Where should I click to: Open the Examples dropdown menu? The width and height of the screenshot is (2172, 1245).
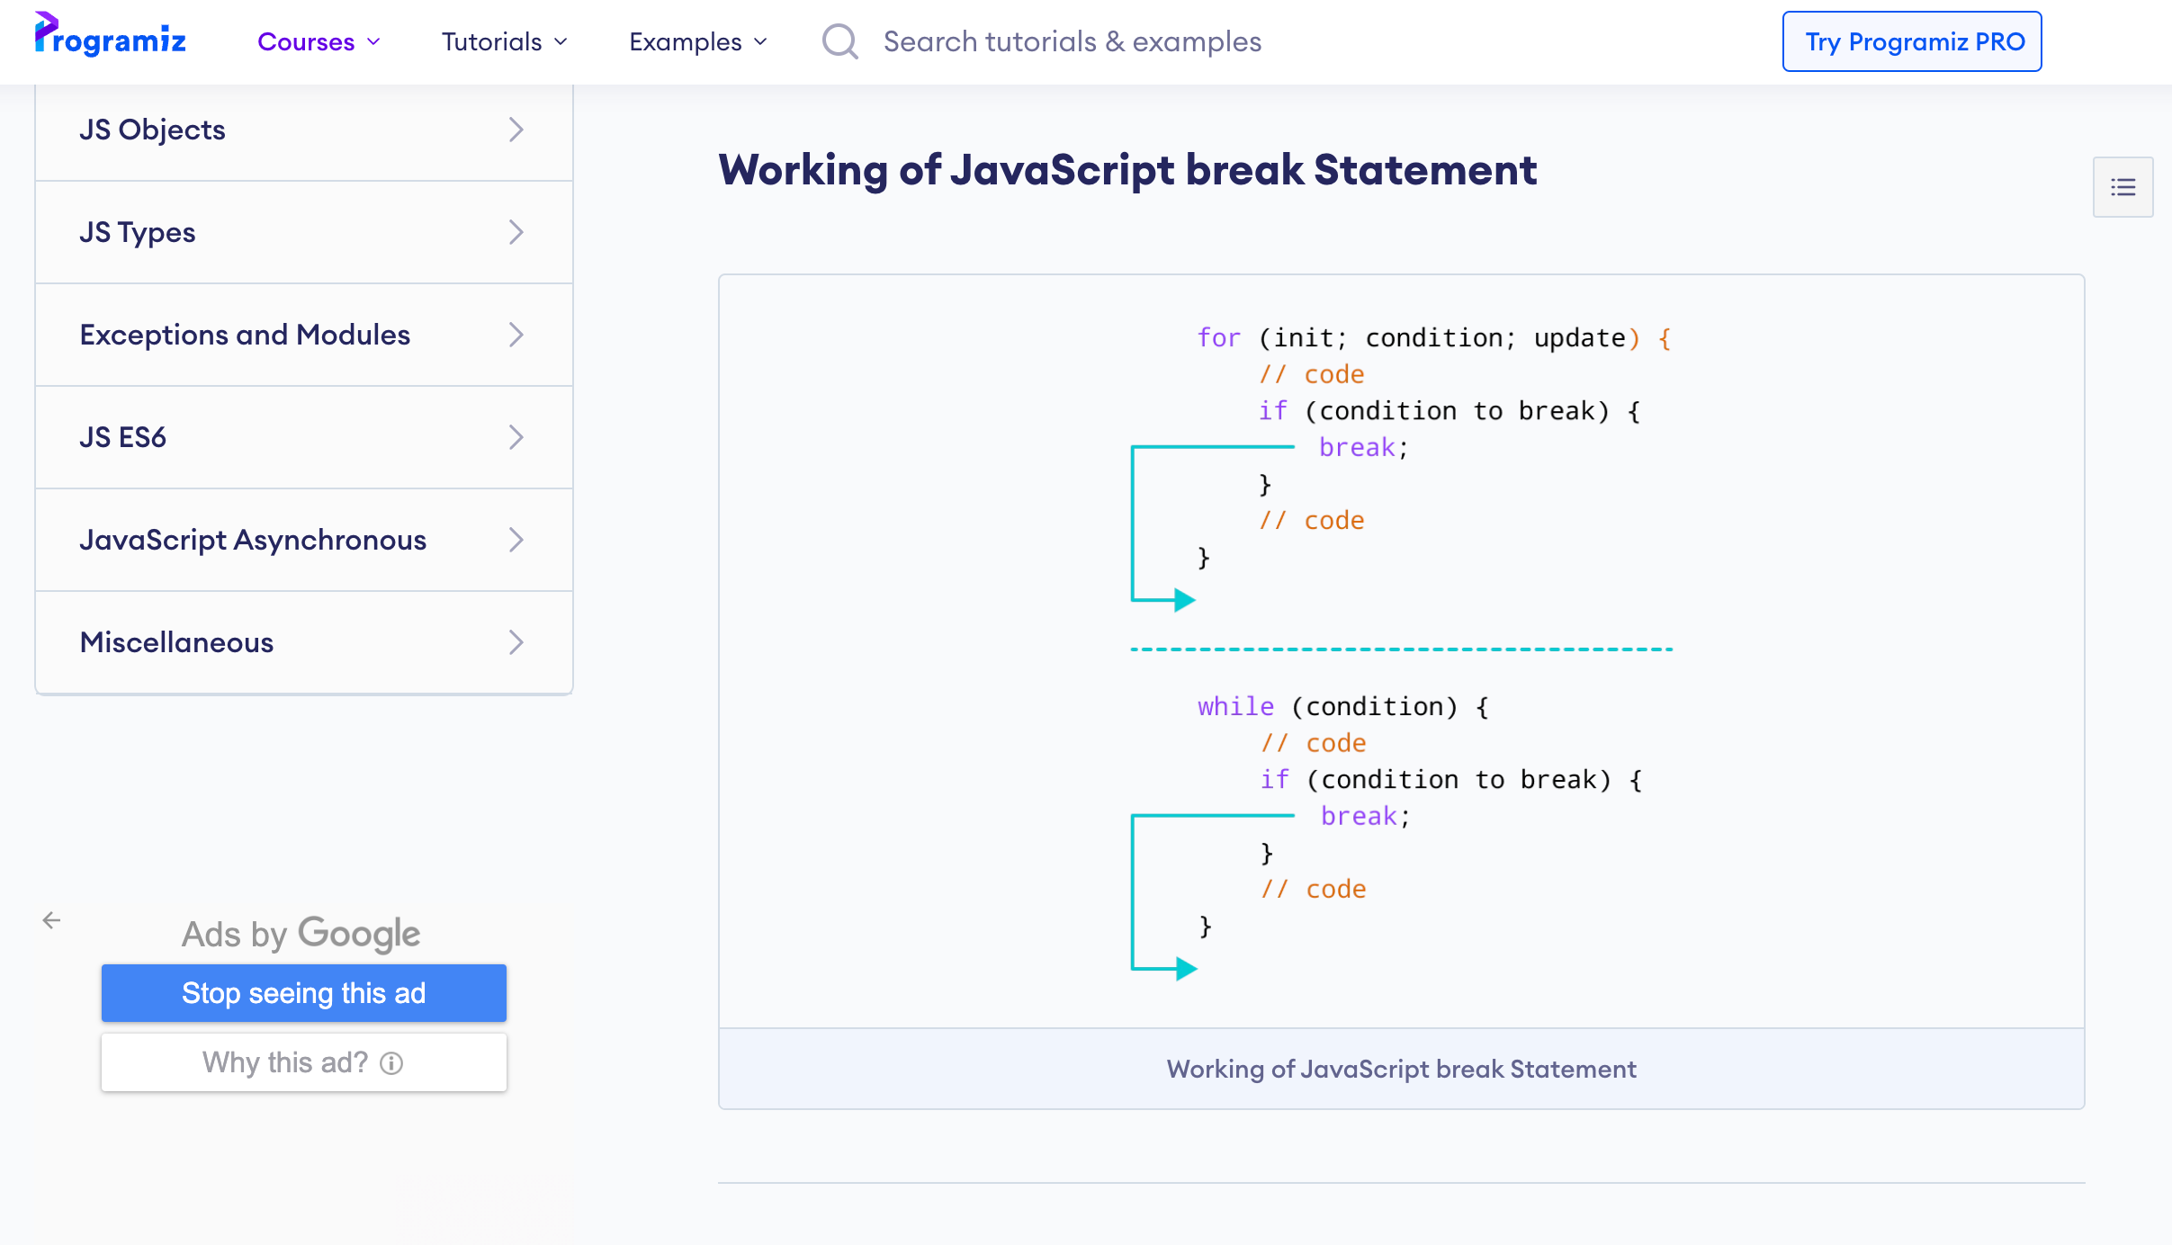[697, 41]
